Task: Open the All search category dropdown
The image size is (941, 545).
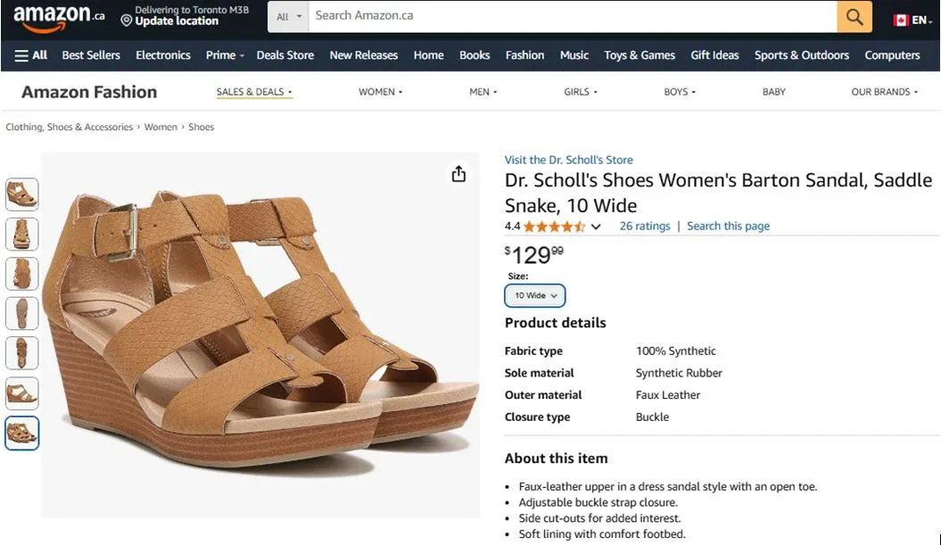Action: click(x=288, y=16)
